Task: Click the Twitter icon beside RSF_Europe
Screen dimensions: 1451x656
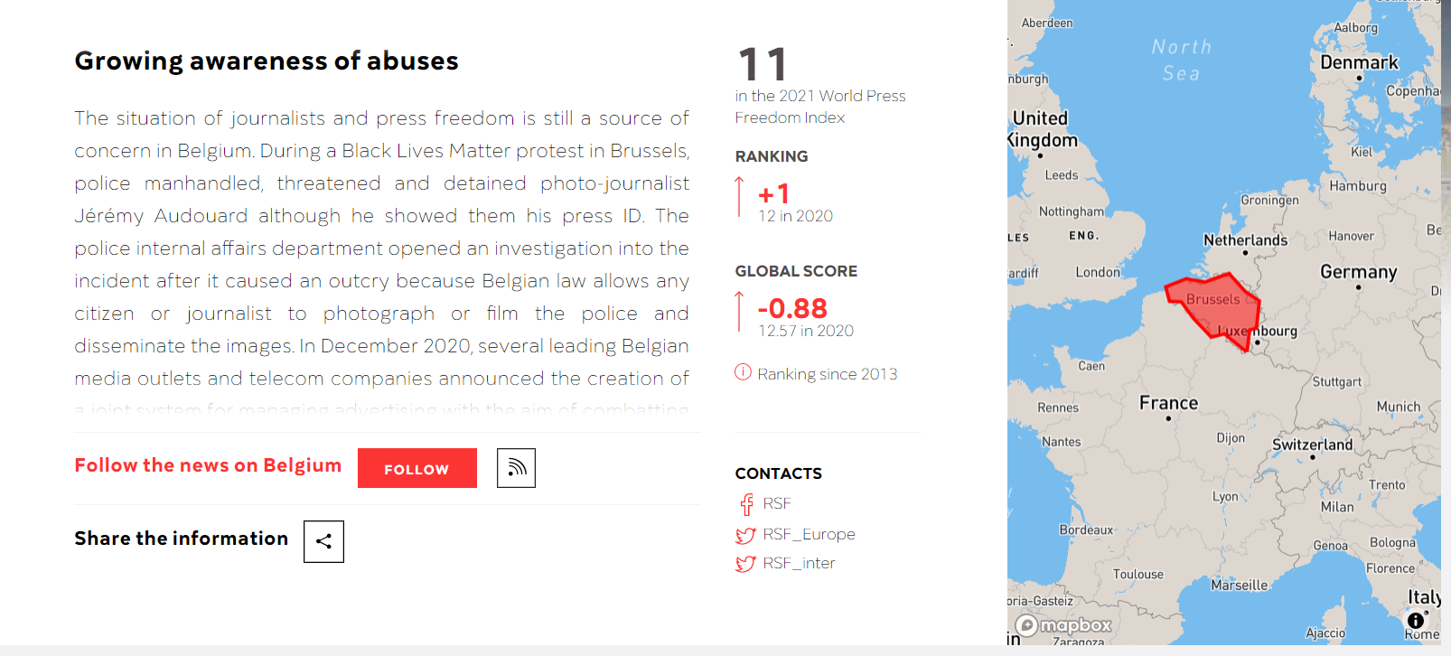Action: click(x=745, y=535)
